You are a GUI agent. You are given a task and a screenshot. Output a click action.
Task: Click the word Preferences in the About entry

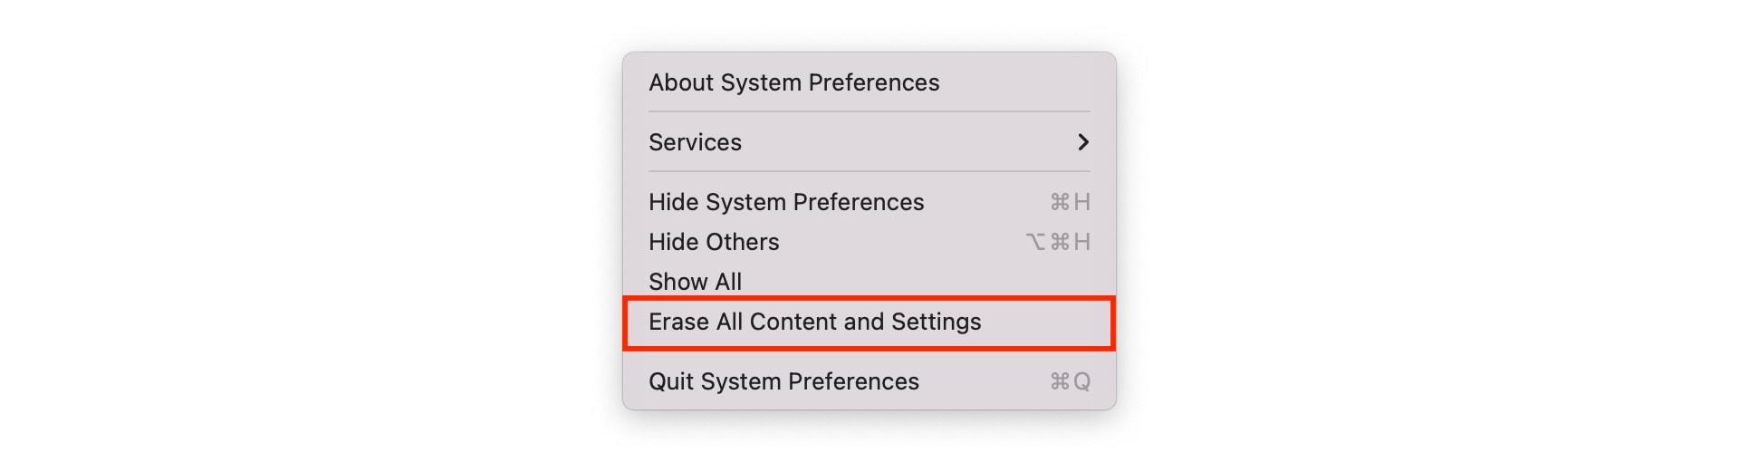(x=874, y=82)
